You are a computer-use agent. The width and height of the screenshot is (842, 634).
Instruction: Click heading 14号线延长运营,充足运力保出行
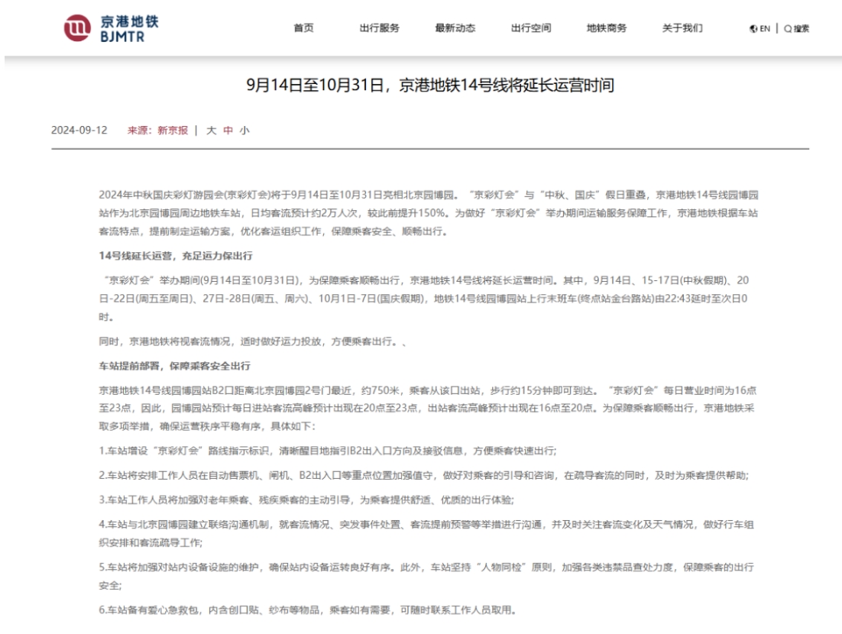pyautogui.click(x=176, y=256)
